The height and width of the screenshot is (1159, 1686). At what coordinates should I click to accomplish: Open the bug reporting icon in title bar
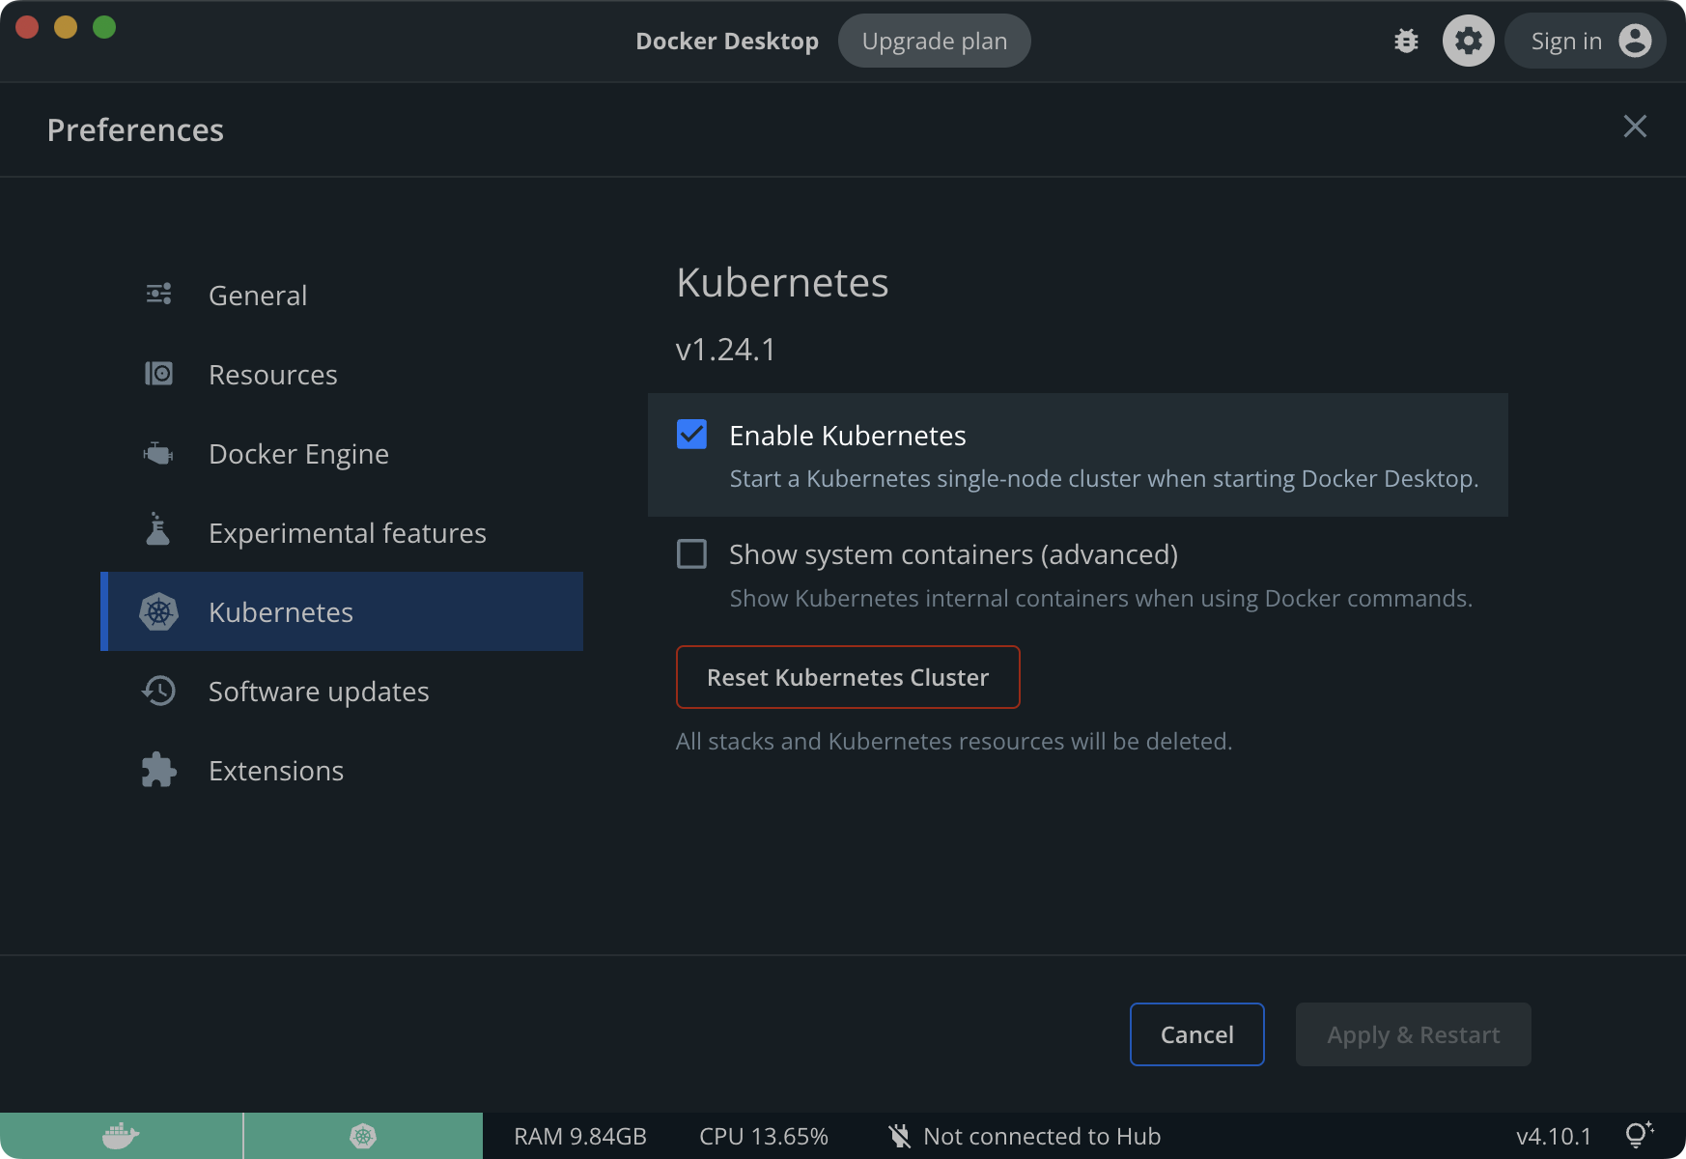[1406, 41]
